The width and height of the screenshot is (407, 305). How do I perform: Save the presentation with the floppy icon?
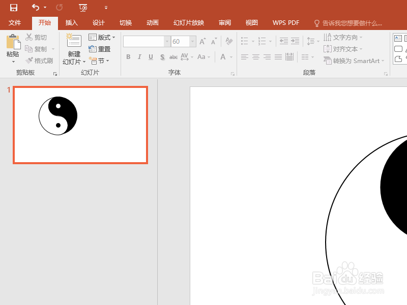click(14, 8)
